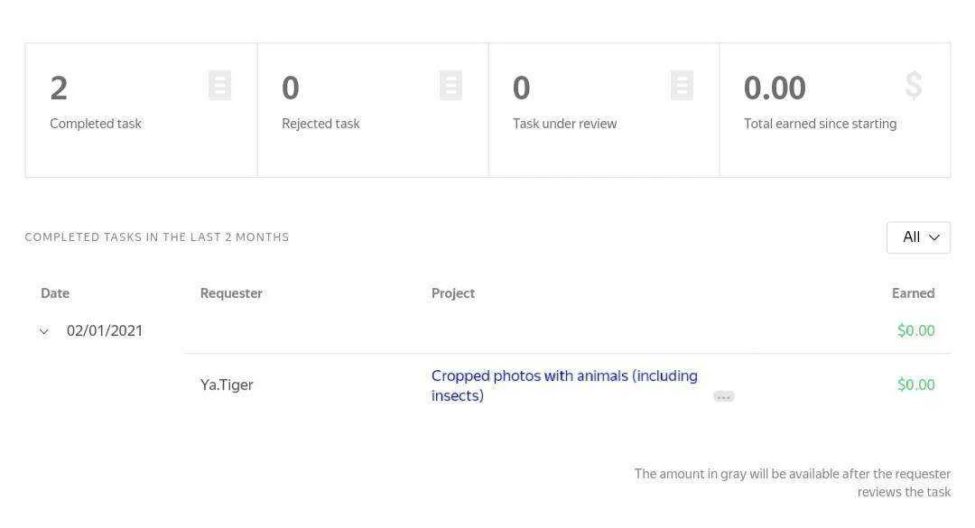The width and height of the screenshot is (975, 528).
Task: Click the $0.00 amount in Ya.Tiger row
Action: point(916,385)
